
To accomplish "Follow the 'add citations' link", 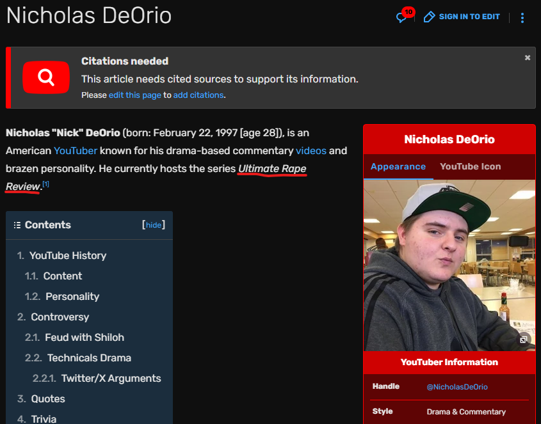I will [x=198, y=95].
